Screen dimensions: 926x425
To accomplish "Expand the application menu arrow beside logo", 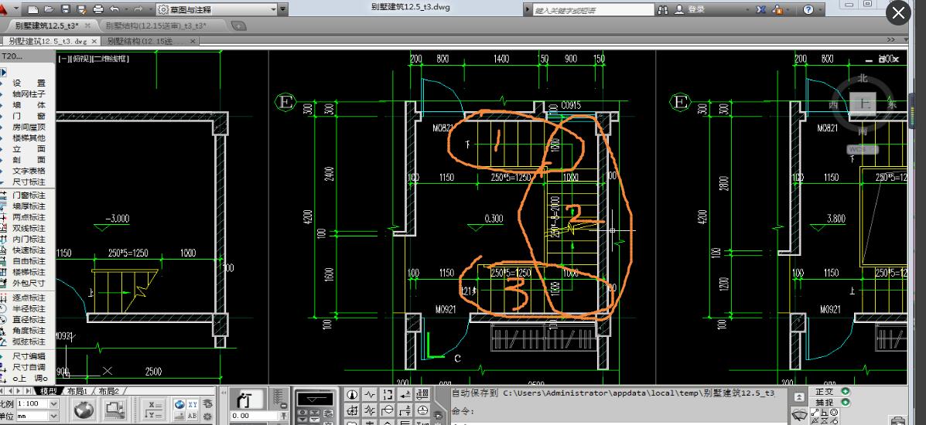I will (x=15, y=9).
